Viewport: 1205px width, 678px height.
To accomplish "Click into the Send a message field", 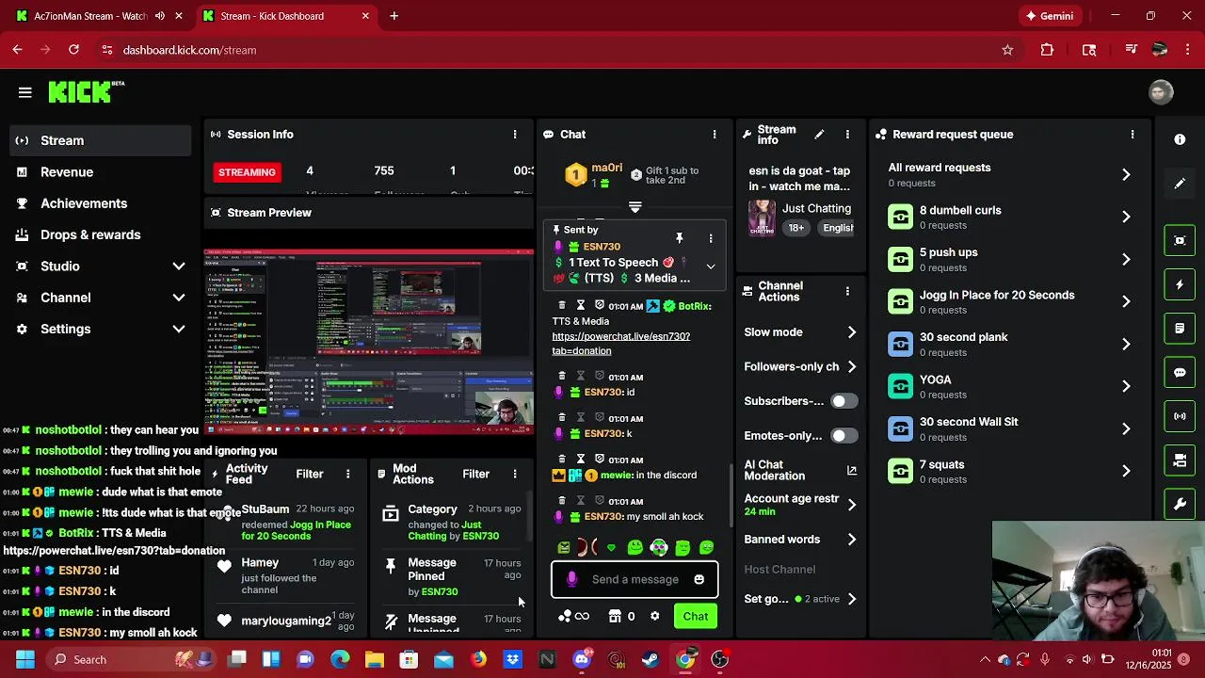I will tap(635, 579).
